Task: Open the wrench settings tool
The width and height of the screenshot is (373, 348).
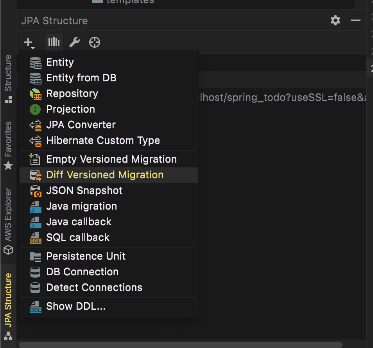Action: click(74, 43)
